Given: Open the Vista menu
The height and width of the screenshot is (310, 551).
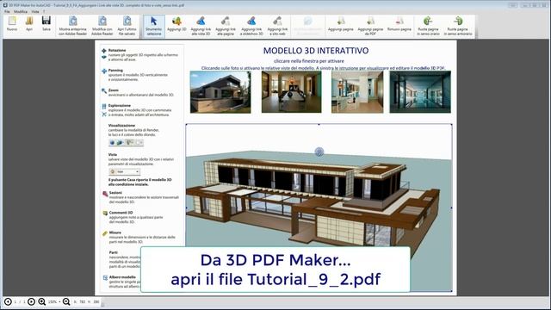Looking at the screenshot, I should (35, 11).
